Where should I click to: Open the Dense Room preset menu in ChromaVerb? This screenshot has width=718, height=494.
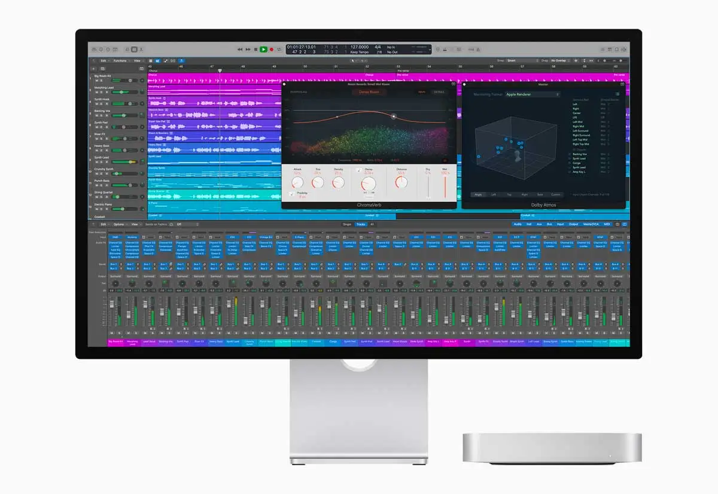tap(369, 92)
